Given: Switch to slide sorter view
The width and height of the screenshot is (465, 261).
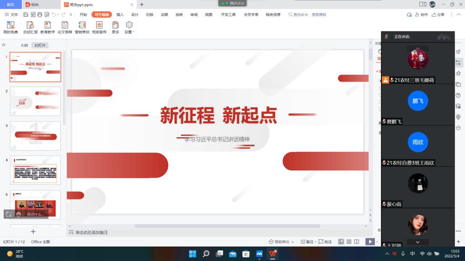Looking at the screenshot, I should coord(349,242).
